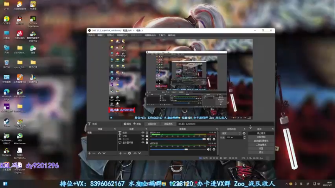
Task: Click the transition duration input field
Action: click(234, 137)
